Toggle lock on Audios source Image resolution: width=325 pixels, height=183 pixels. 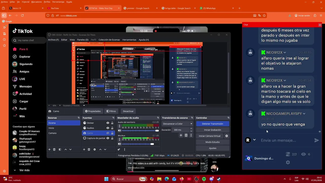(x=112, y=128)
